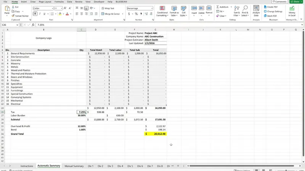The width and height of the screenshot is (305, 171).
Task: Increase font size with the larger A icon
Action: point(65,8)
